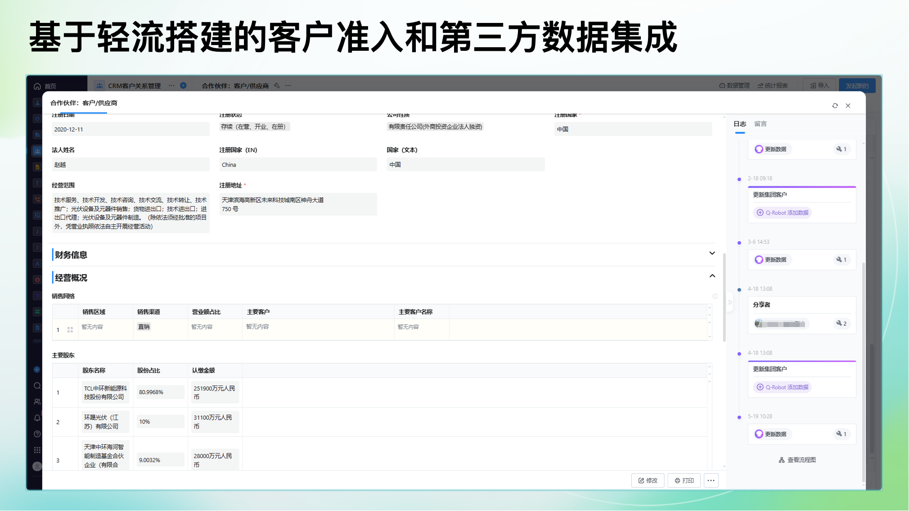Click the 打印 print button
Image resolution: width=909 pixels, height=511 pixels.
pos(684,480)
